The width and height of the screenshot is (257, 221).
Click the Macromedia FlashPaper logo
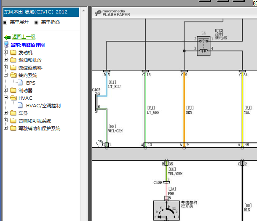coord(112,13)
